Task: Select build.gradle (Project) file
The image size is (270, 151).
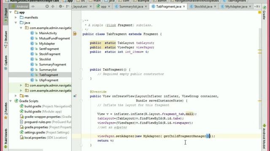Action: (46, 106)
